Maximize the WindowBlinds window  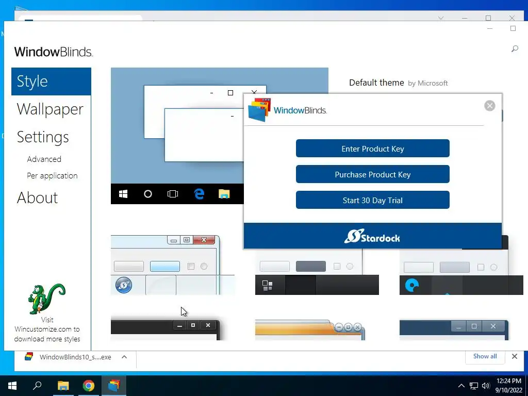tap(513, 29)
